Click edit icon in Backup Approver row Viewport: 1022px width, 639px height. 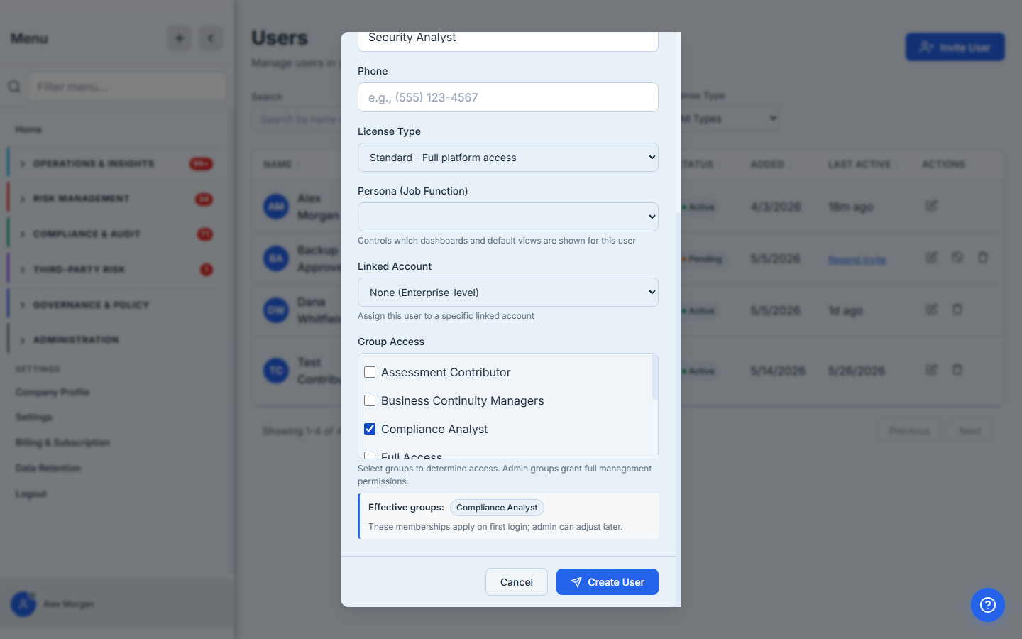[x=932, y=257]
